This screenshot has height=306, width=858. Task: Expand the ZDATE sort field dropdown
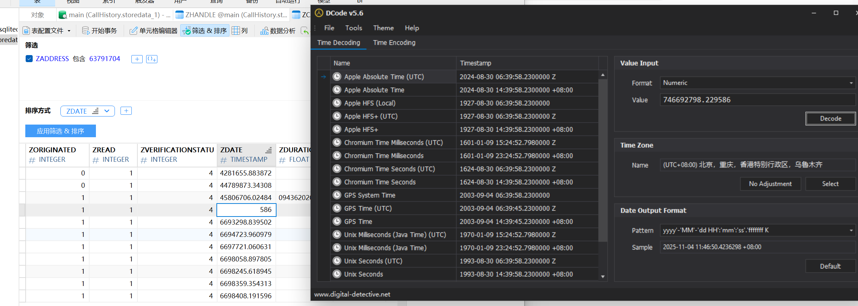coord(107,111)
